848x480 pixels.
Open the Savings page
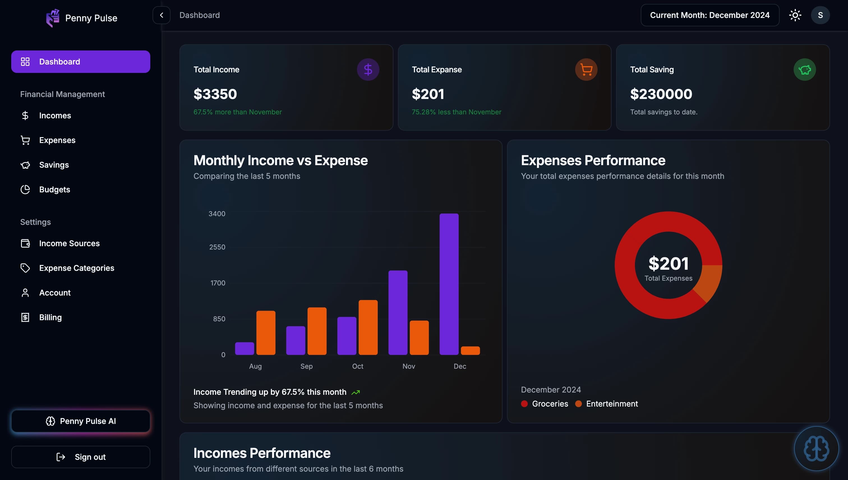click(x=80, y=165)
